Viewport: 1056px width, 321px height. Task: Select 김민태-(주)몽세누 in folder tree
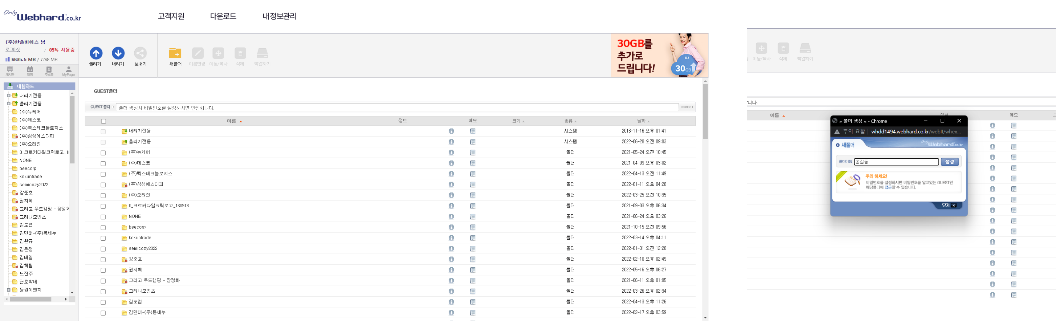coord(38,233)
